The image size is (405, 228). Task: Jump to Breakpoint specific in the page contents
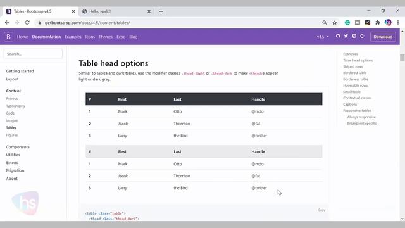[x=362, y=123]
